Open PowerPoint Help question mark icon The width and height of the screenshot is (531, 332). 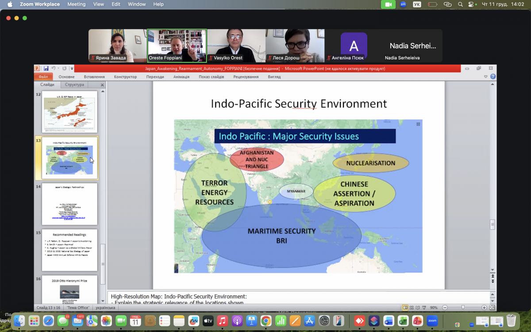[x=493, y=77]
